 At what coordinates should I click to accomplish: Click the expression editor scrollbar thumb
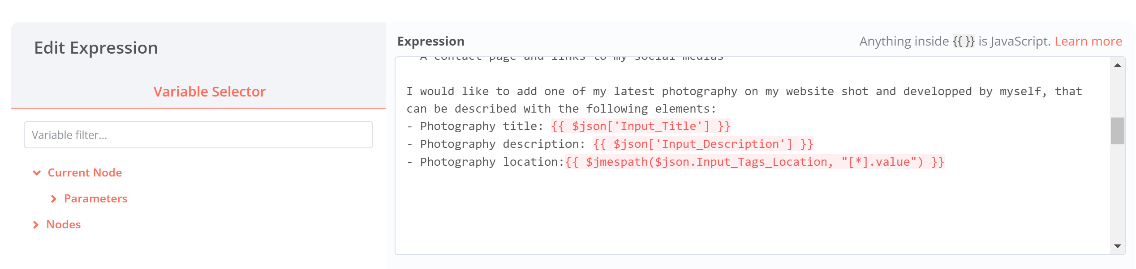point(1117,131)
